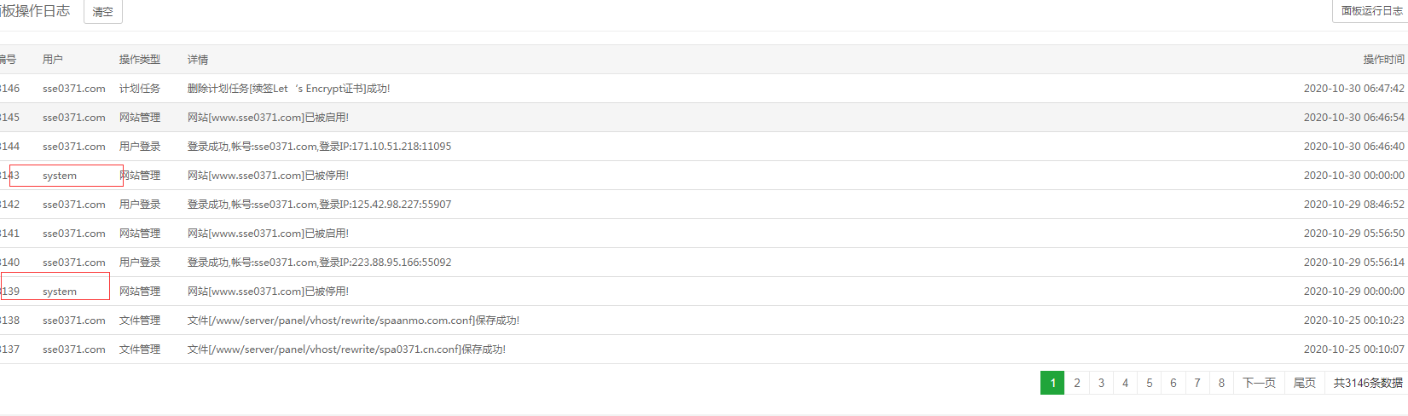Screen dimensions: 1408x416
Task: Open 面板运行日志 panel run log
Action: pos(1370,11)
